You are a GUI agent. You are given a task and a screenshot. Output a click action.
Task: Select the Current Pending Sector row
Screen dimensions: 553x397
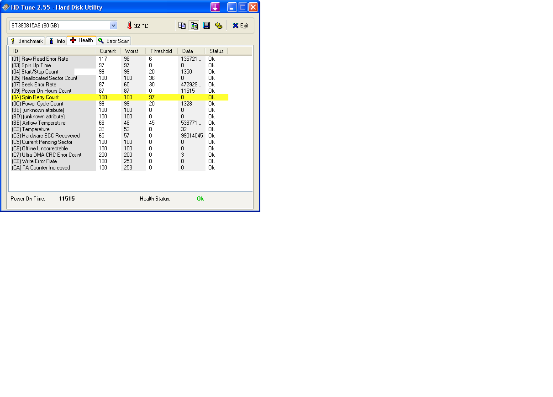click(x=119, y=142)
